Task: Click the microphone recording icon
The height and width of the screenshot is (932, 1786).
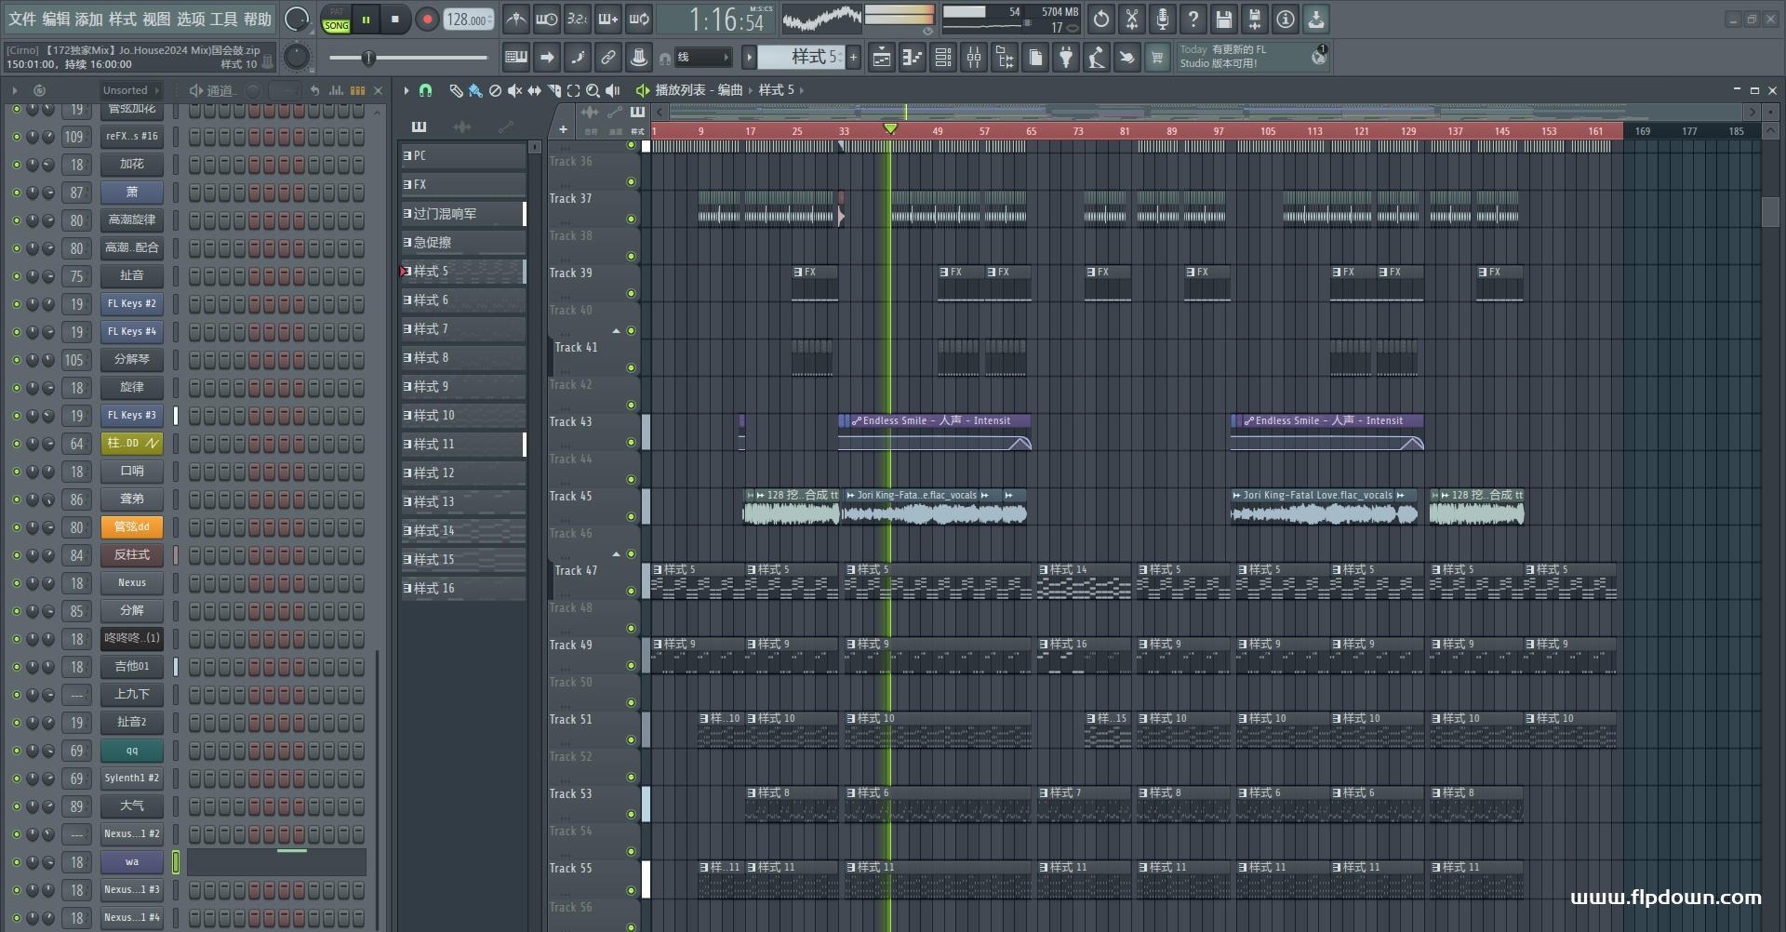Action: pos(1163,19)
